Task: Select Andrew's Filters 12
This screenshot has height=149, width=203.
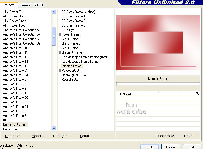Action: point(15,57)
